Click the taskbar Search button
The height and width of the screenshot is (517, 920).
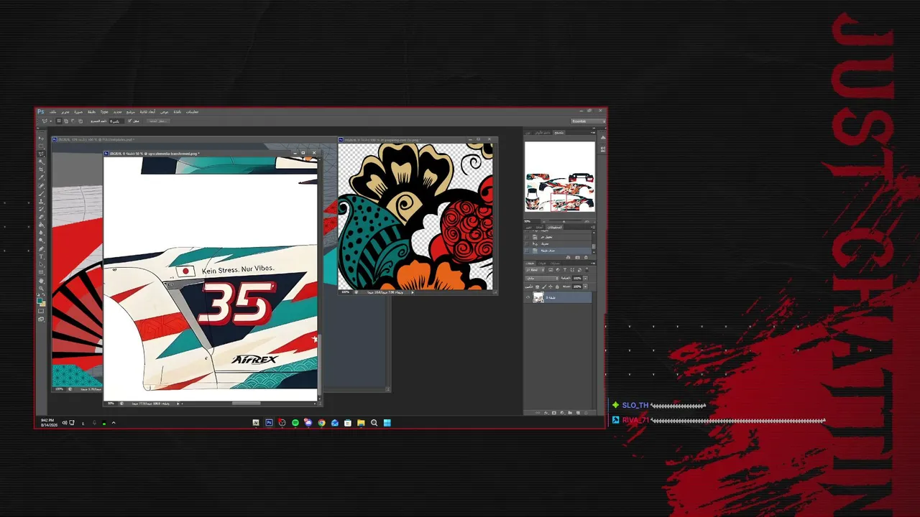[374, 423]
